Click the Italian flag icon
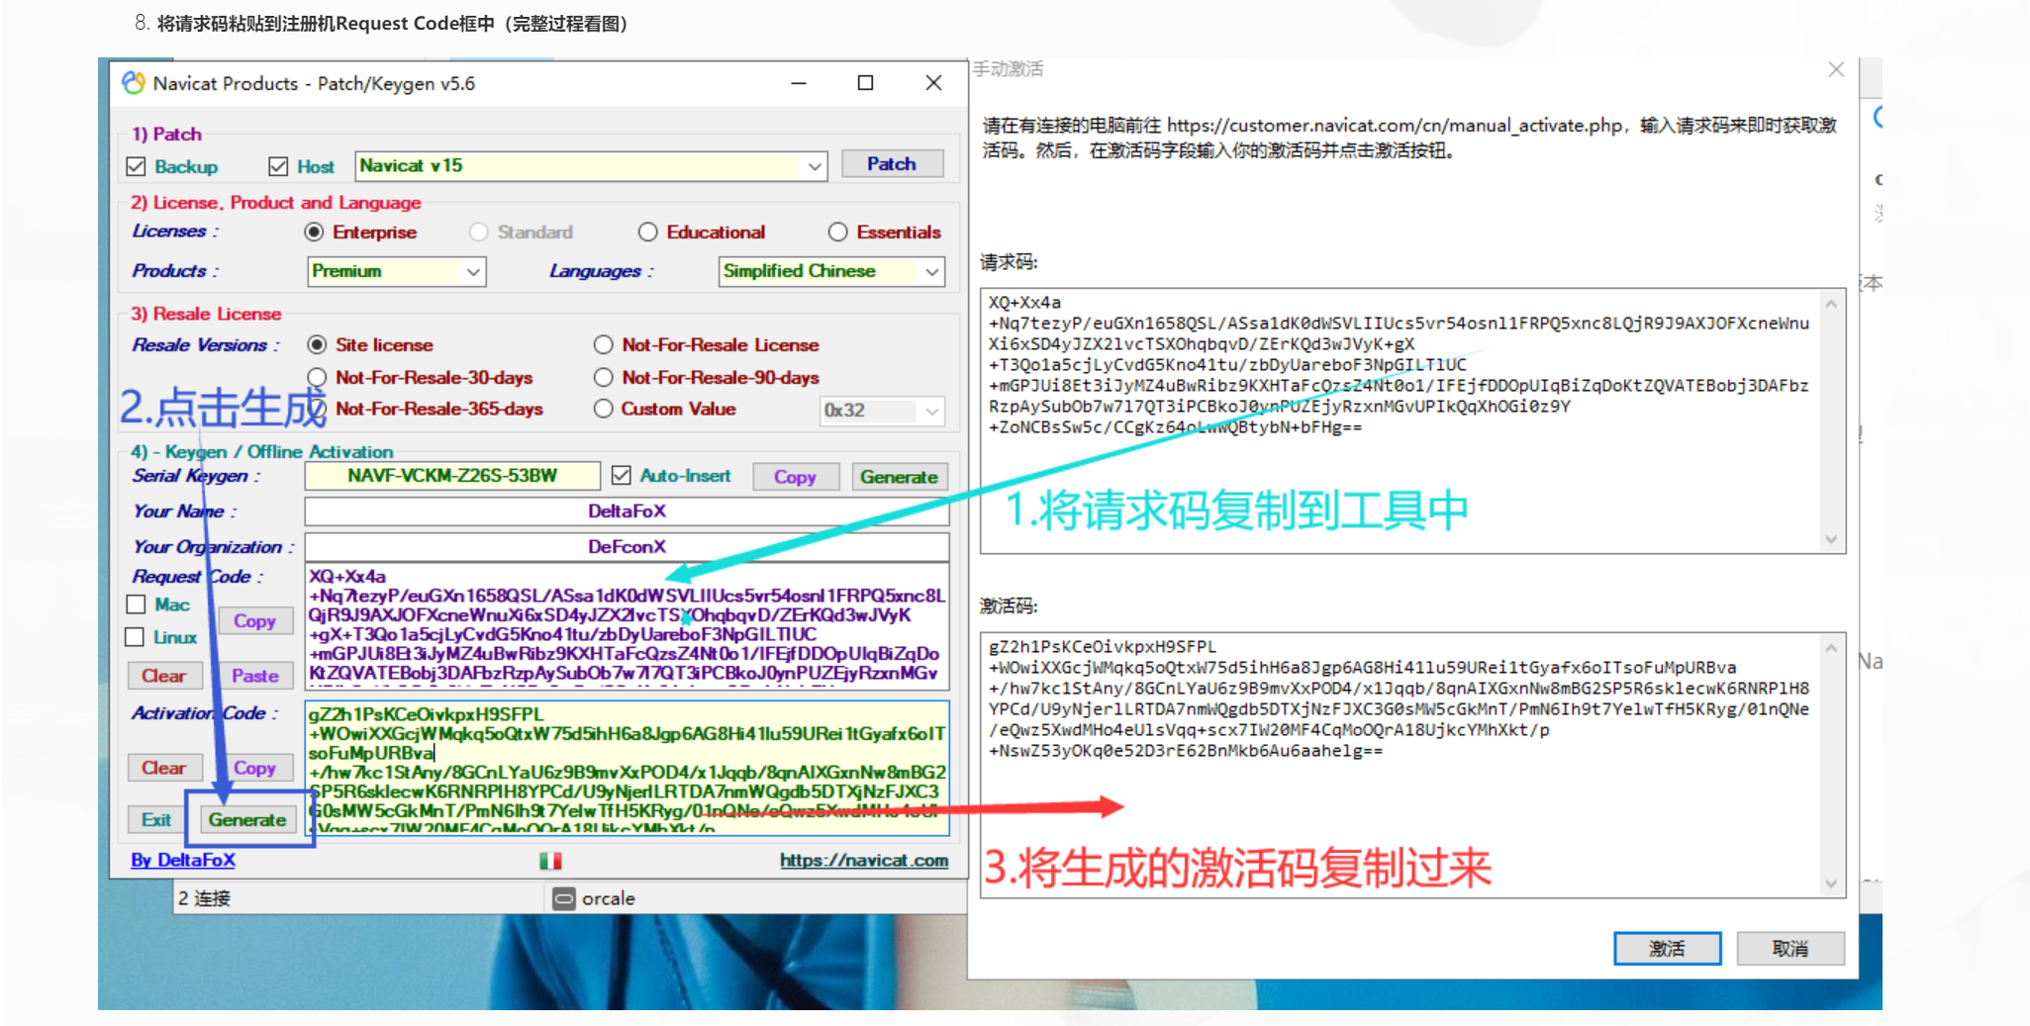 point(550,861)
